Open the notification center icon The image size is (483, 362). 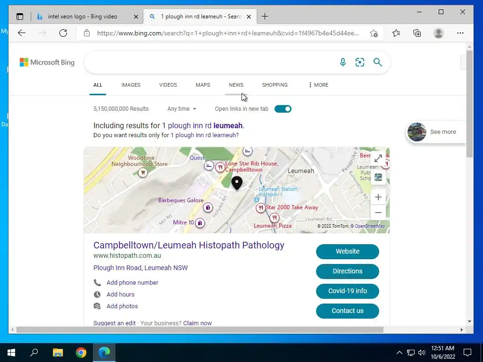point(467,353)
